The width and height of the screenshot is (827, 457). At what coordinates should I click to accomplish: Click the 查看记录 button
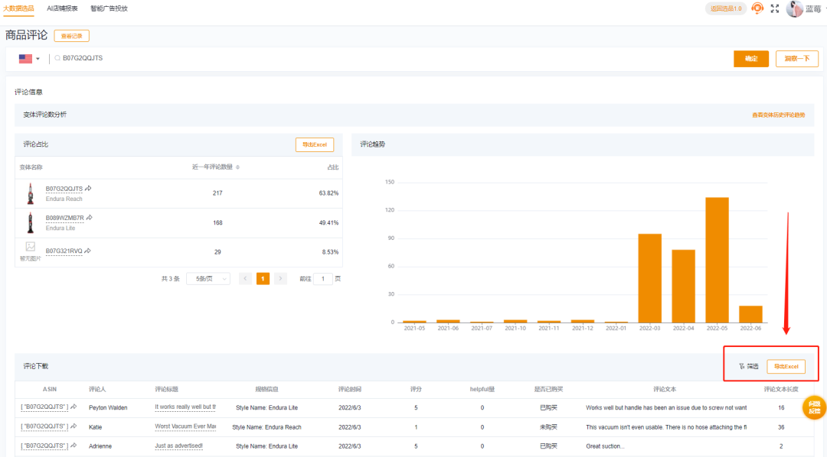(x=72, y=36)
